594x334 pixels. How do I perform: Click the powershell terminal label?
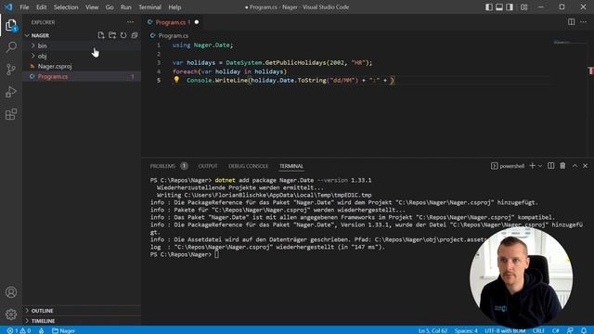508,166
